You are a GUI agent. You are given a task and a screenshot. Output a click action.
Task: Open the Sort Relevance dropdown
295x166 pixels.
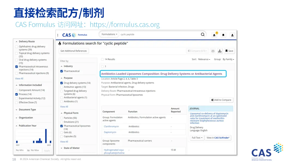click(204, 60)
